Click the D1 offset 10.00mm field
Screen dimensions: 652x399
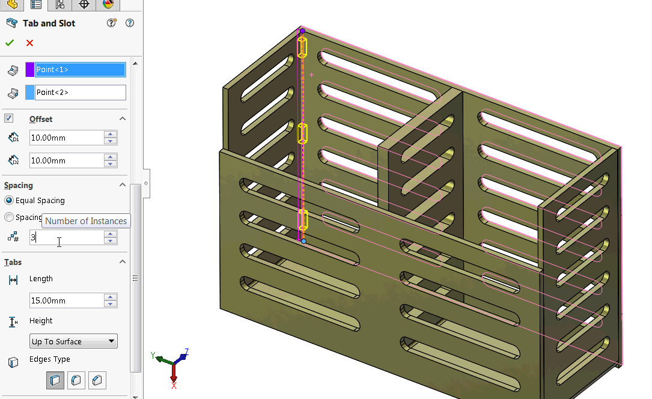[x=67, y=138]
